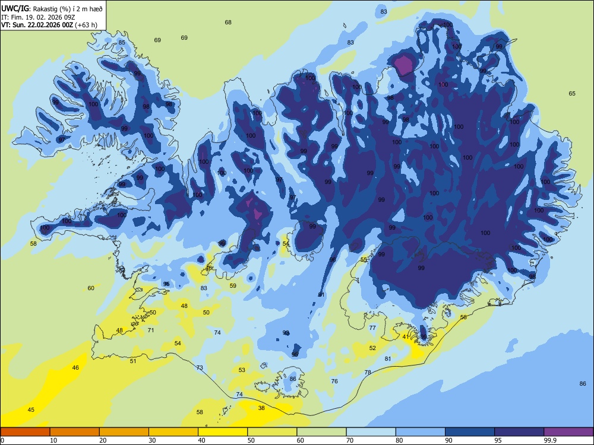This screenshot has width=594, height=445.
Task: Click the humidity value 76 on the map
Action: pos(334,381)
